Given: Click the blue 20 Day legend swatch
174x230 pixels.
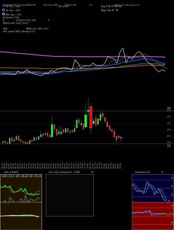Looking at the screenshot, I should click(x=3, y=6).
